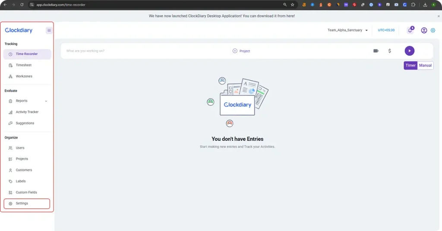Image resolution: width=442 pixels, height=231 pixels.
Task: Toggle the billable dollar icon
Action: (x=390, y=51)
